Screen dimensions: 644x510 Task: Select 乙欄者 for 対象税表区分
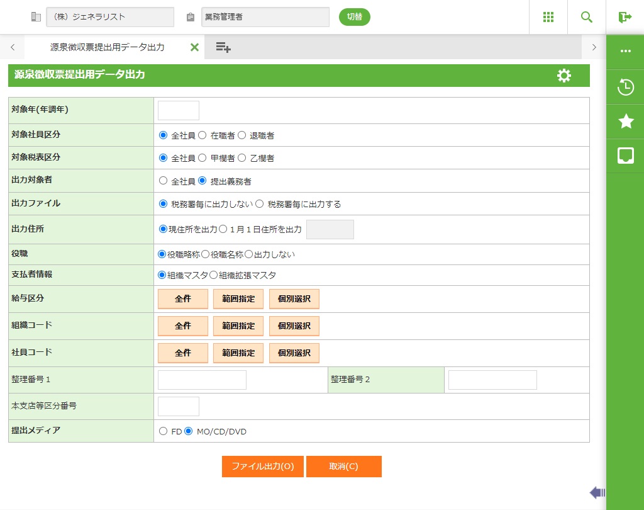pos(241,158)
